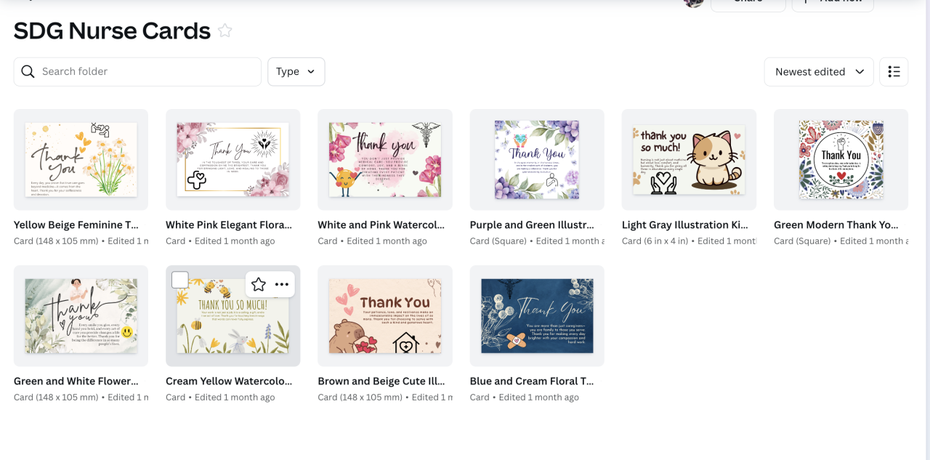Switch to list view layout
Image resolution: width=930 pixels, height=460 pixels.
coord(894,72)
